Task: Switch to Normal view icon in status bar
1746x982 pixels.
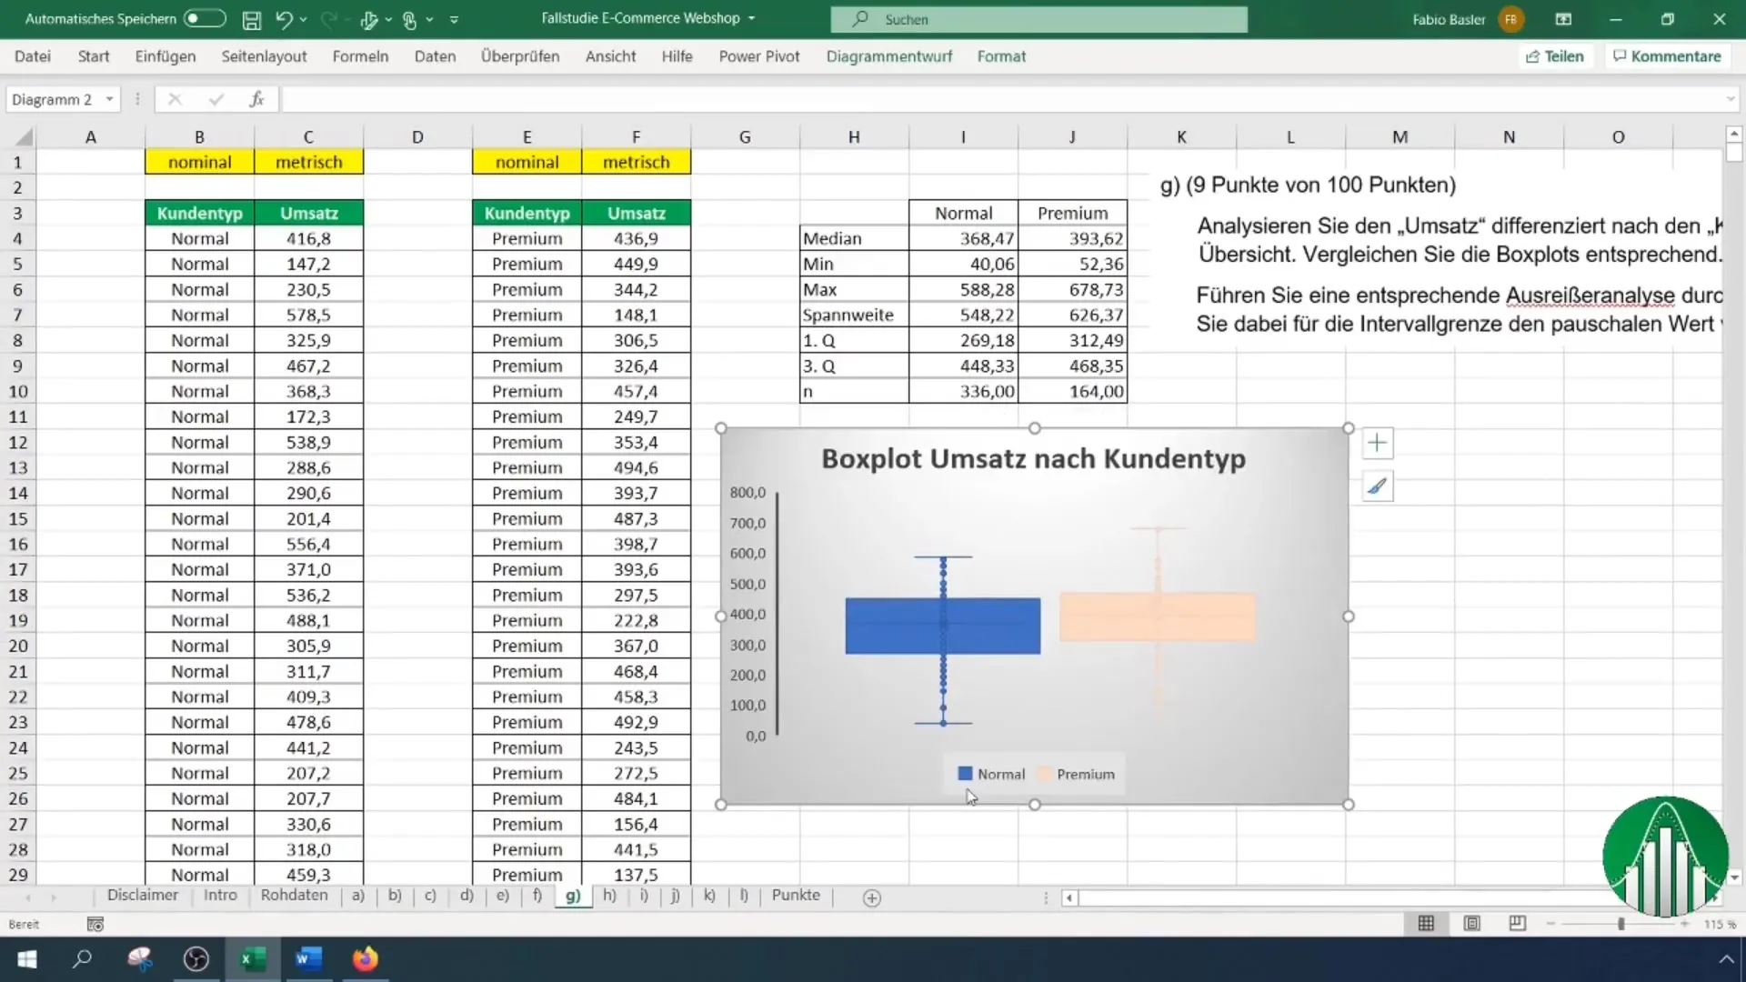Action: [1426, 924]
